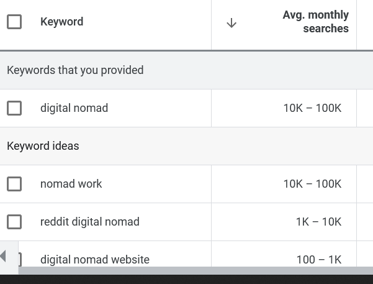The image size is (373, 284).
Task: Tick the 'reddit digital nomad' checkbox
Action: tap(14, 222)
